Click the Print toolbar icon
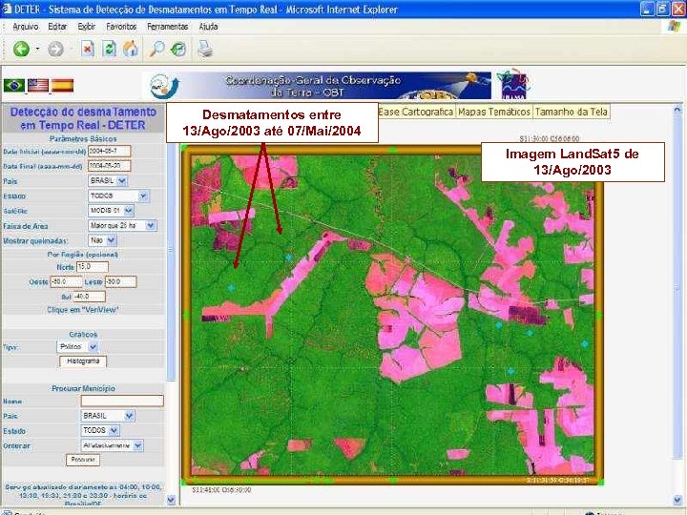Image resolution: width=687 pixels, height=515 pixels. click(204, 49)
